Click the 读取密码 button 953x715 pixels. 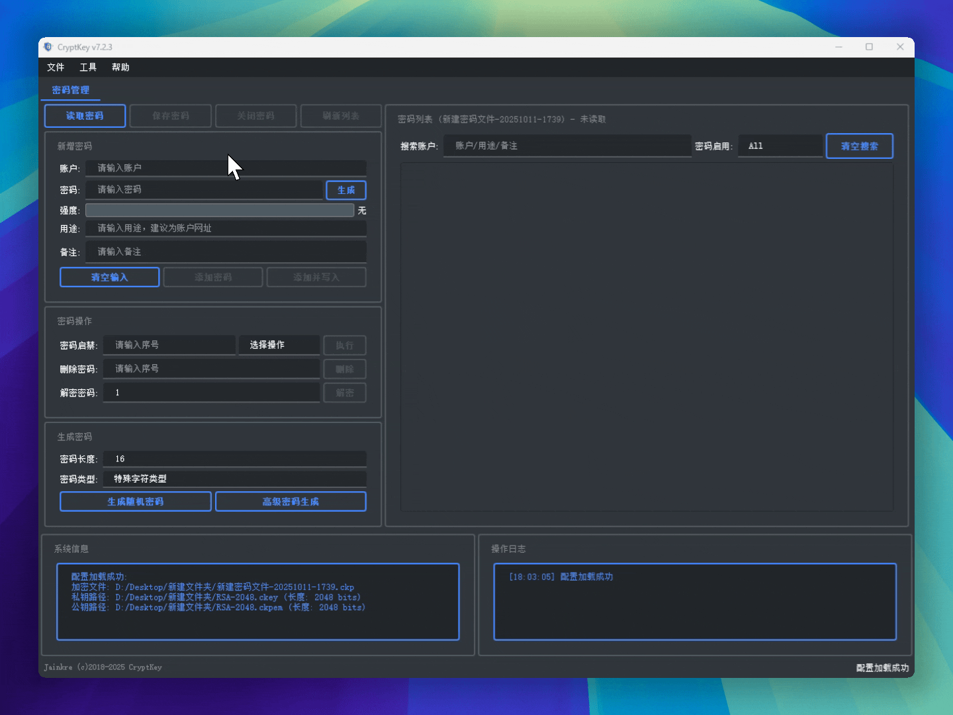[x=85, y=116]
